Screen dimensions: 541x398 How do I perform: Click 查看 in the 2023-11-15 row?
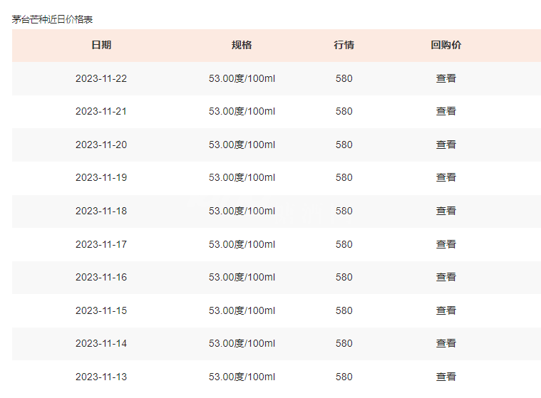pos(445,310)
